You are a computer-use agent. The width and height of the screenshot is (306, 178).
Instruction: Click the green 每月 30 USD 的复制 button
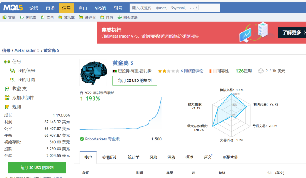(37, 168)
